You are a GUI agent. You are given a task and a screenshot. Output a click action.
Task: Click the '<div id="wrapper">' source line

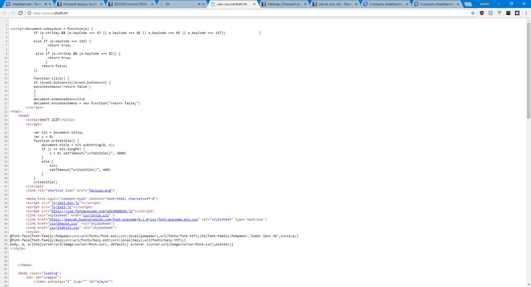(x=44, y=277)
